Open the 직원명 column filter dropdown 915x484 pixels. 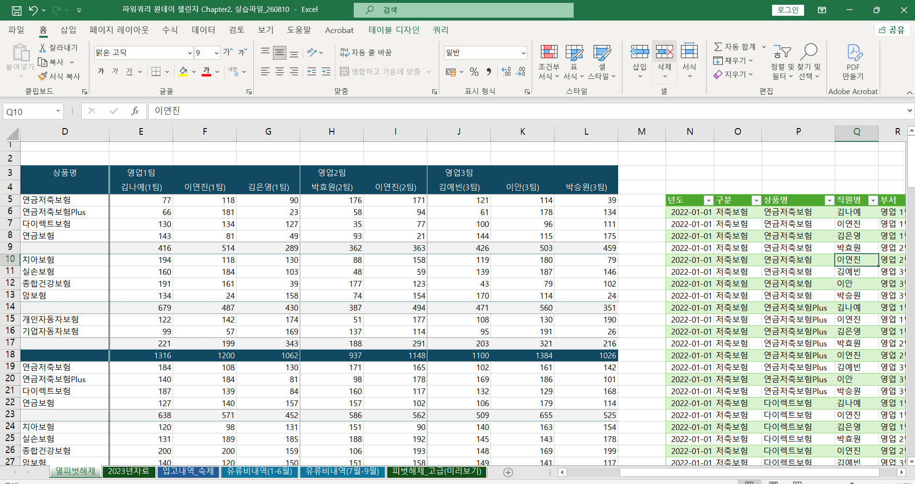pos(873,200)
